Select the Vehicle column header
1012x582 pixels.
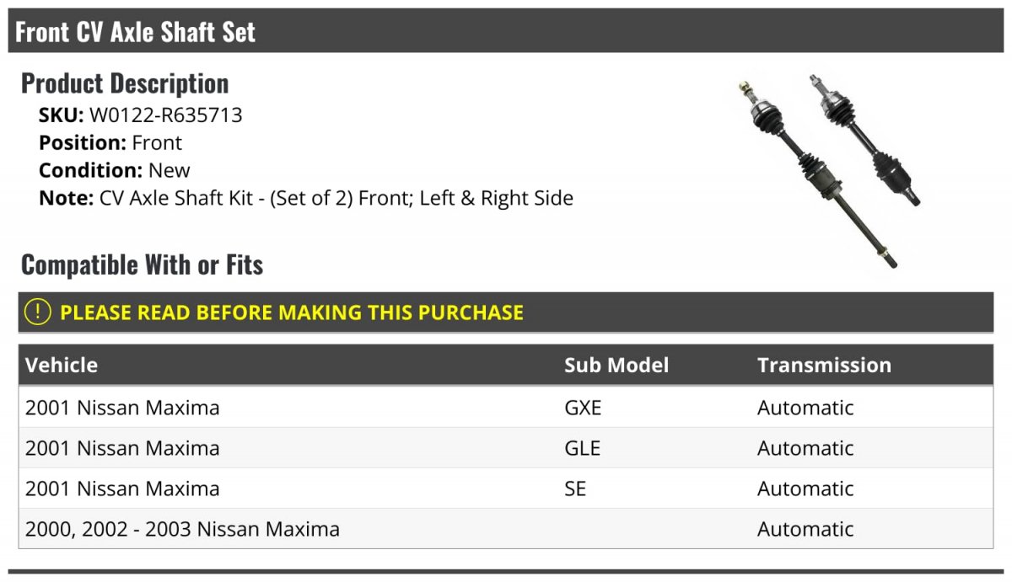[62, 365]
